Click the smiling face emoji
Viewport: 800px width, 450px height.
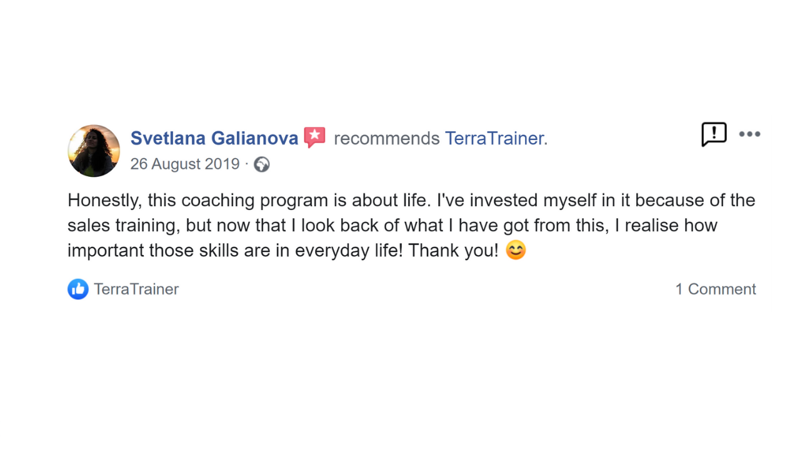[x=516, y=251]
